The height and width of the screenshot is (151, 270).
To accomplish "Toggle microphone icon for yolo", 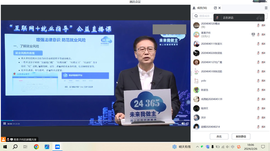I will (258, 81).
